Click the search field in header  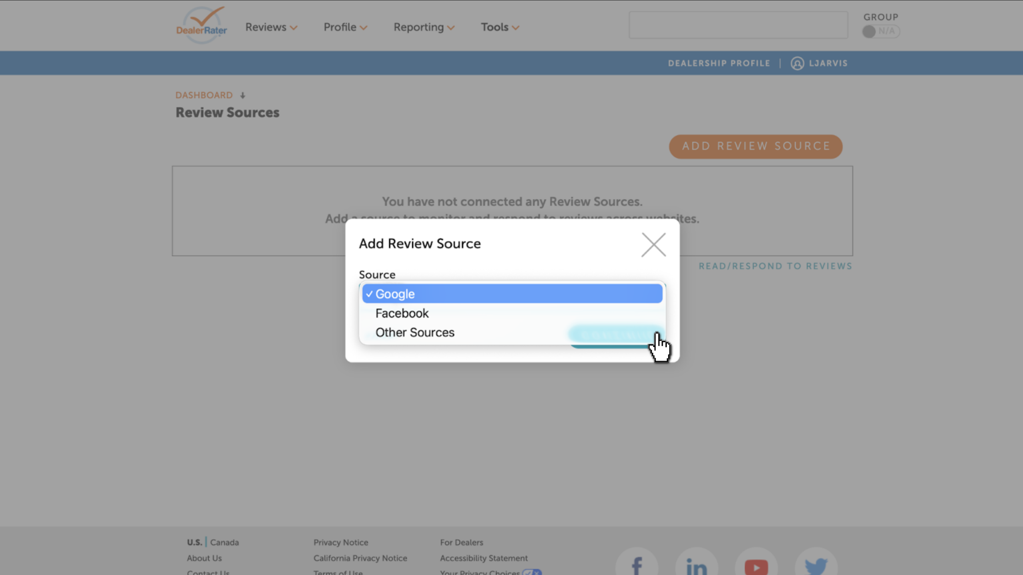[x=738, y=25]
